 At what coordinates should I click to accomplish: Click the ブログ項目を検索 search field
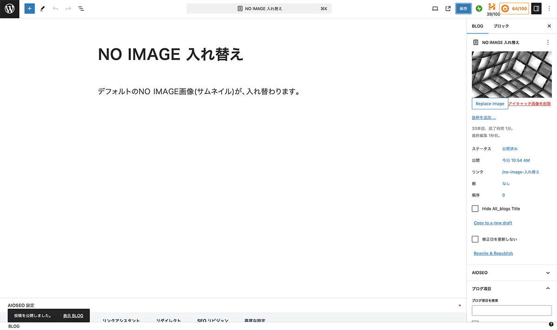(512, 311)
